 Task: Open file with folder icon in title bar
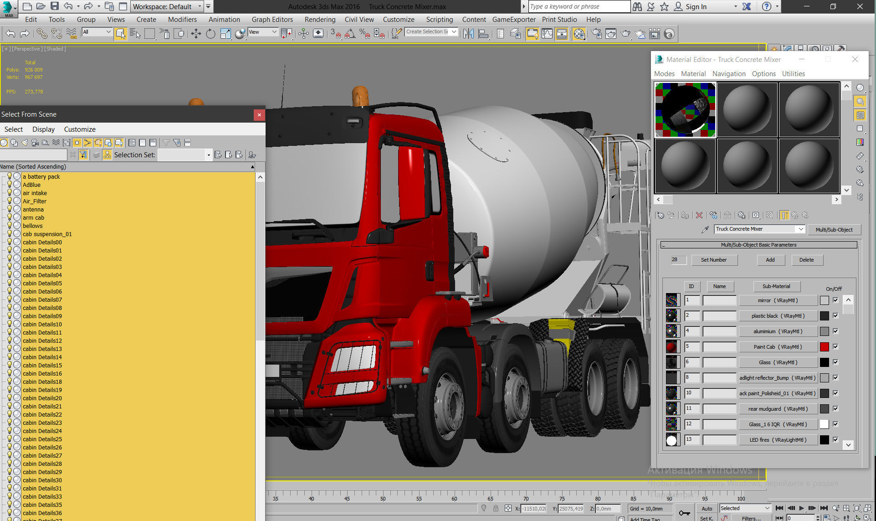[x=41, y=6]
